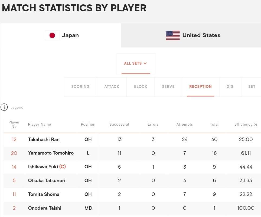
Task: Switch to United States team tab
Action: coord(191,35)
